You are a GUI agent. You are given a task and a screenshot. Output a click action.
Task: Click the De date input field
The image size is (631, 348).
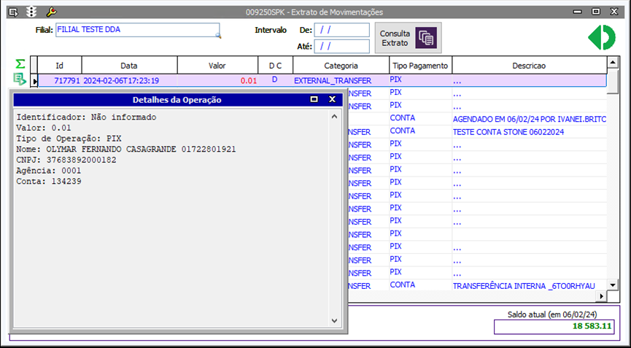coord(341,30)
